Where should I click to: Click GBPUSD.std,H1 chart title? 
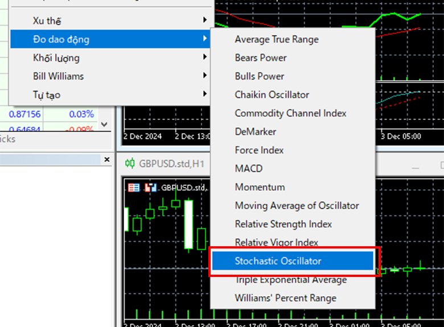(x=171, y=164)
